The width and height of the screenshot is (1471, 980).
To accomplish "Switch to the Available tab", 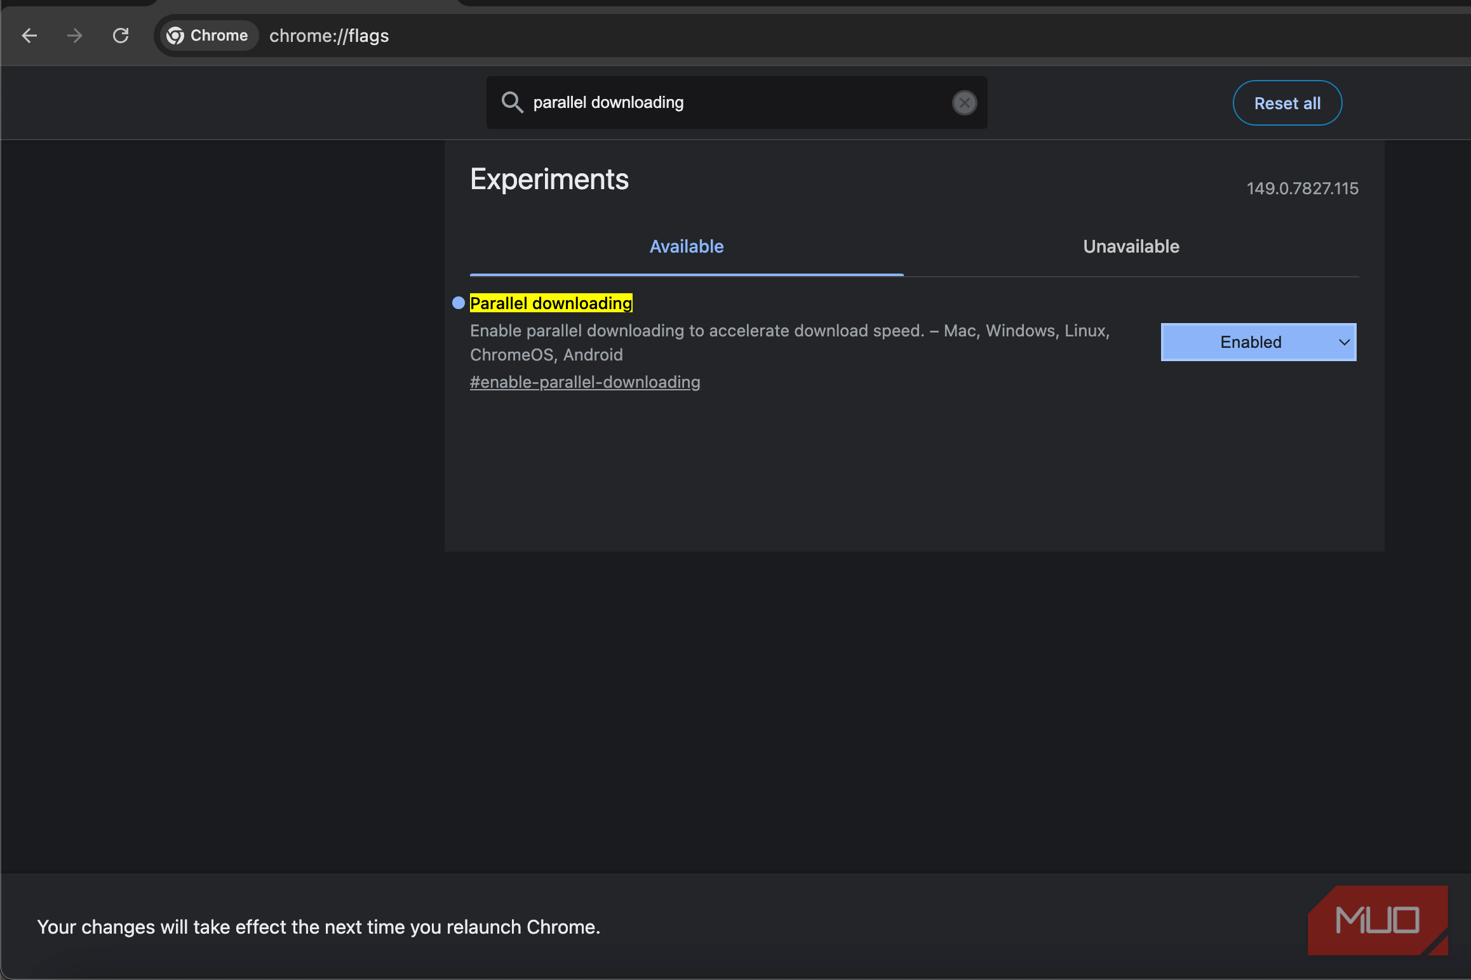I will tap(687, 246).
